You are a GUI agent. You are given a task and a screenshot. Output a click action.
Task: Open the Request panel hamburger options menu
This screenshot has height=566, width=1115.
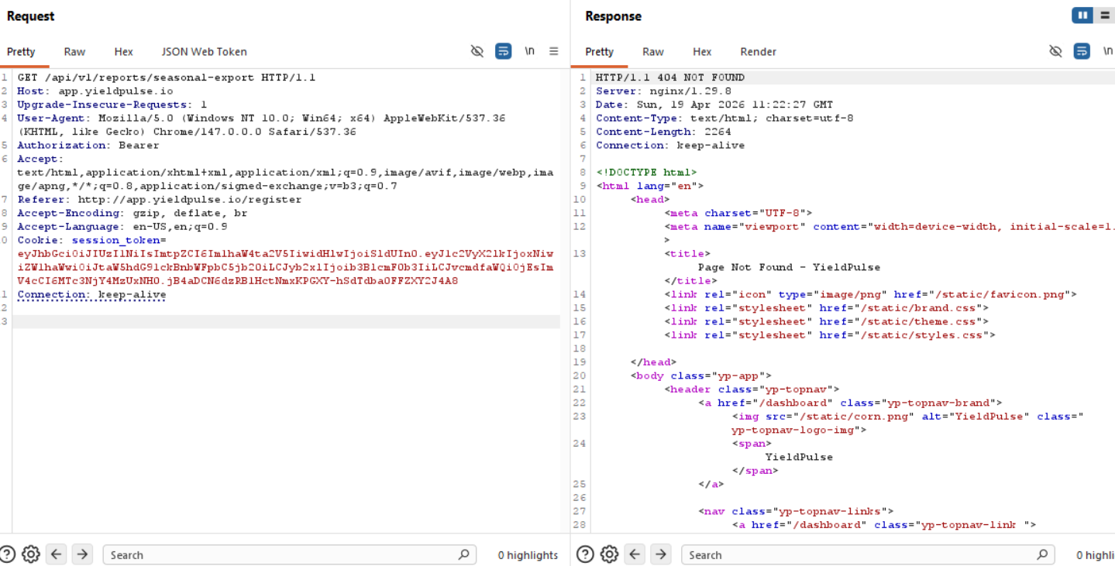pyautogui.click(x=554, y=51)
